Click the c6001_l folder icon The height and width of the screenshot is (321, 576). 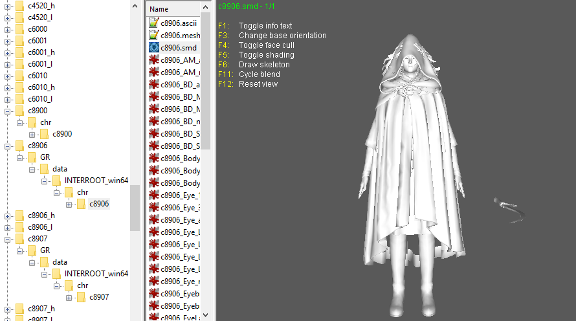tap(20, 64)
